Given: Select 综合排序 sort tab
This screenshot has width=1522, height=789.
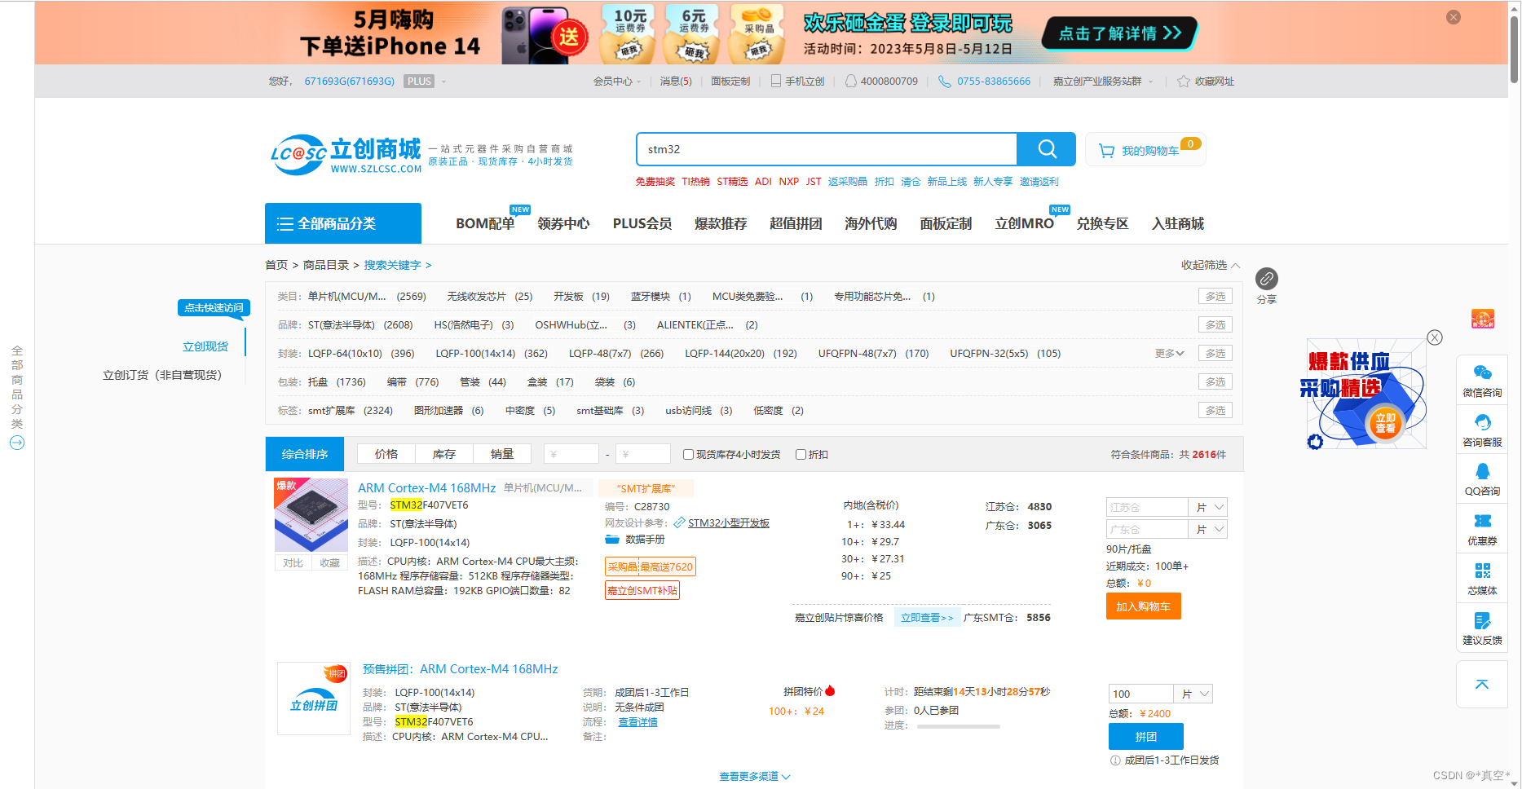Looking at the screenshot, I should [x=305, y=454].
